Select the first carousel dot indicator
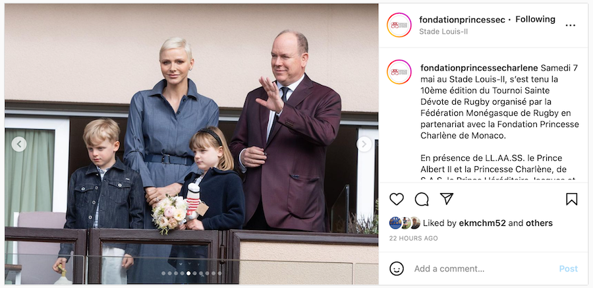Screen dimensions: 593x288 click(x=163, y=274)
